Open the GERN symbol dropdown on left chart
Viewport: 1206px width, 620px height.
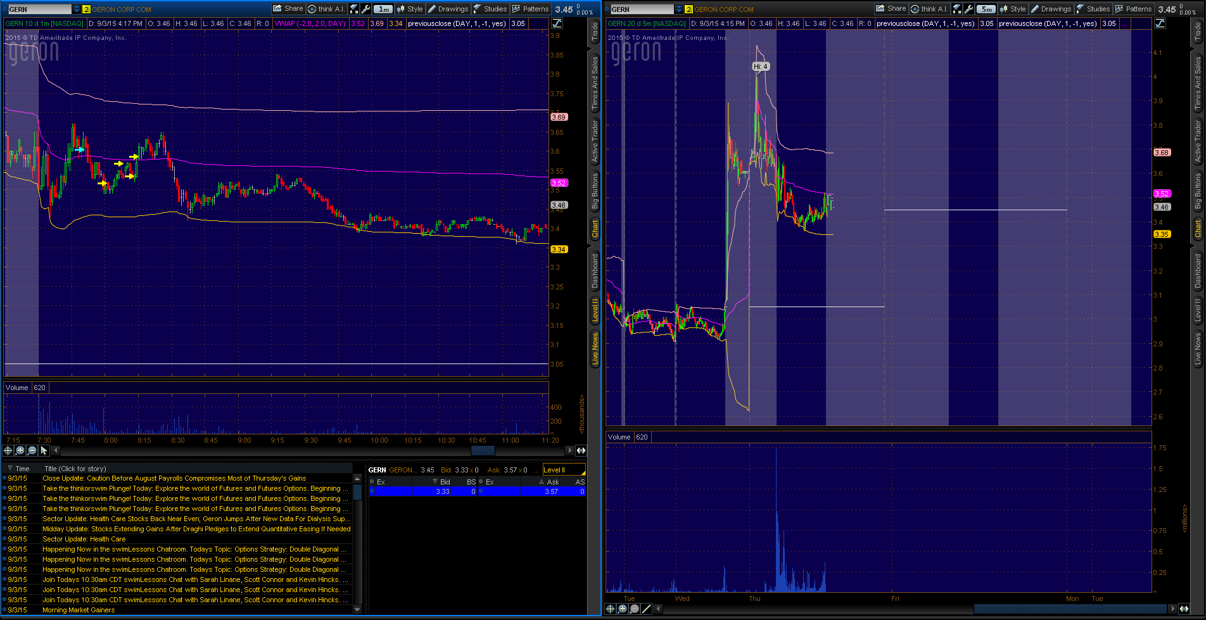77,9
